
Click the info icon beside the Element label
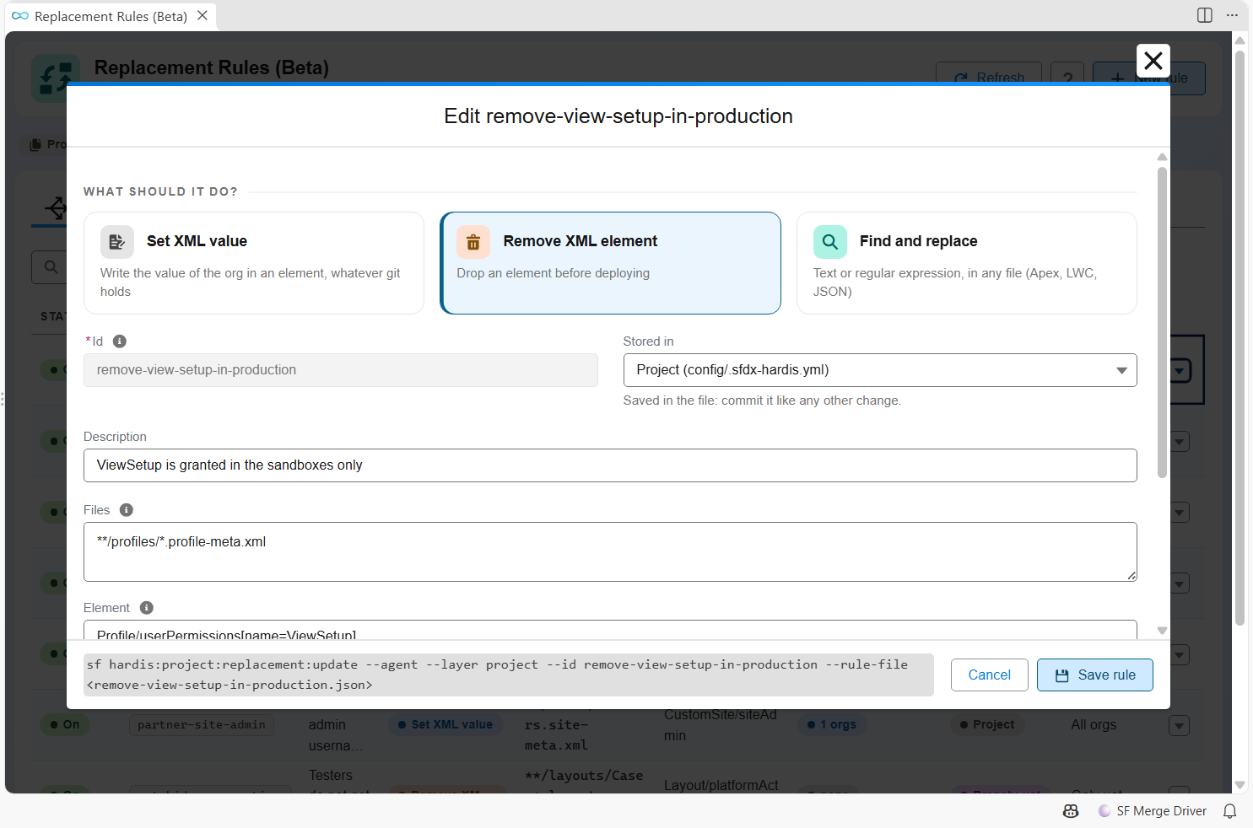147,608
